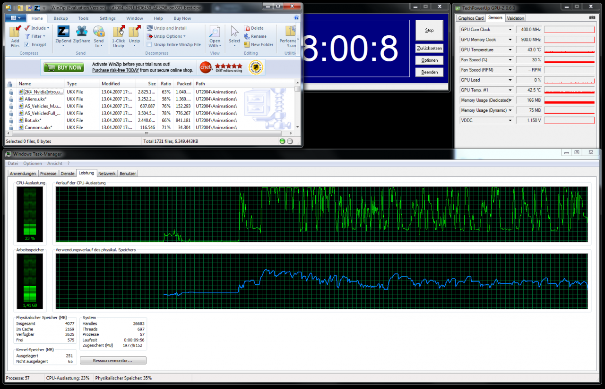The height and width of the screenshot is (389, 605).
Task: Sort by the Ratio column header
Action: (x=165, y=84)
